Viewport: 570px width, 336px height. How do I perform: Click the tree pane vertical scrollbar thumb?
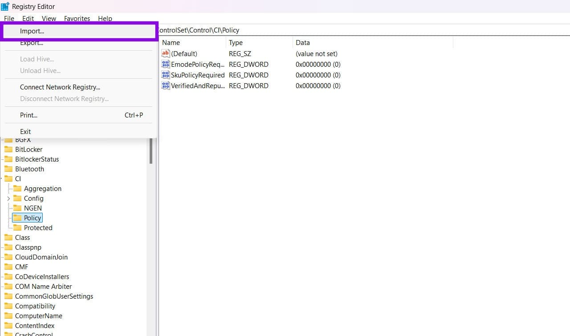[151, 150]
